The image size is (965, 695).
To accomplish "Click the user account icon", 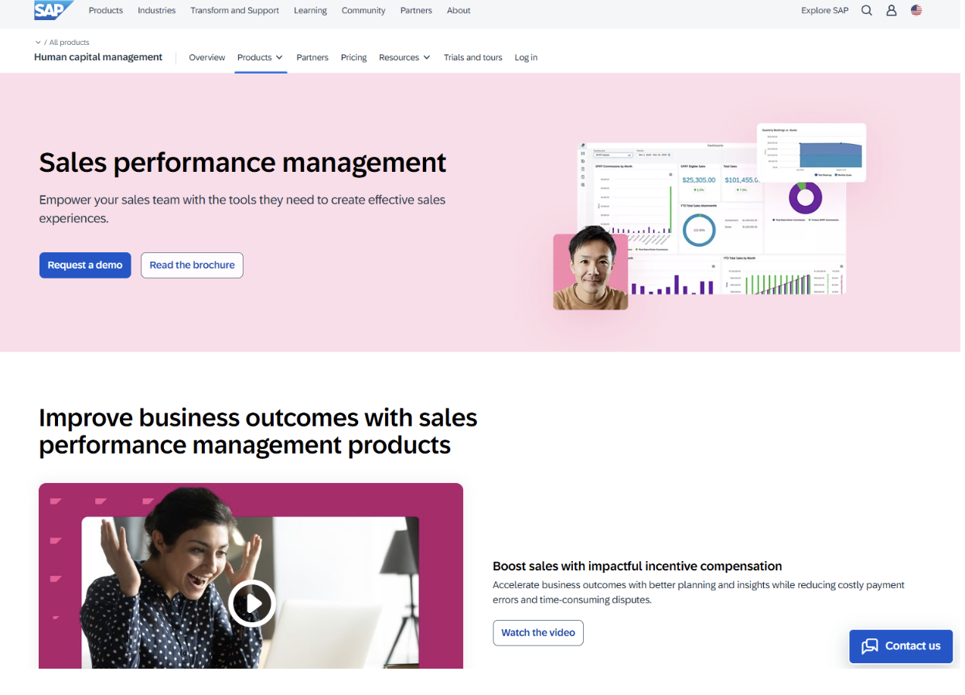I will coord(892,10).
